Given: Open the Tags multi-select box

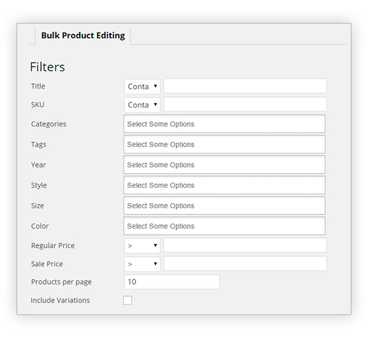Looking at the screenshot, I should coord(224,145).
